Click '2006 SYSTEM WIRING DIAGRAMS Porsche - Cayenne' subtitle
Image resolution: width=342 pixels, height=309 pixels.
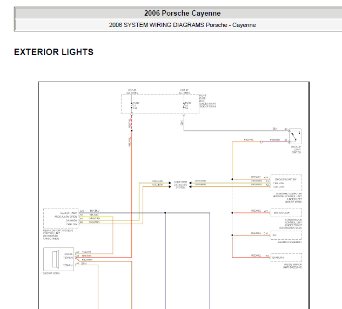(182, 25)
